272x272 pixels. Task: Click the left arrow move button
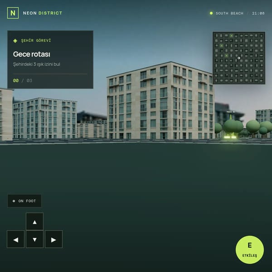(15, 239)
